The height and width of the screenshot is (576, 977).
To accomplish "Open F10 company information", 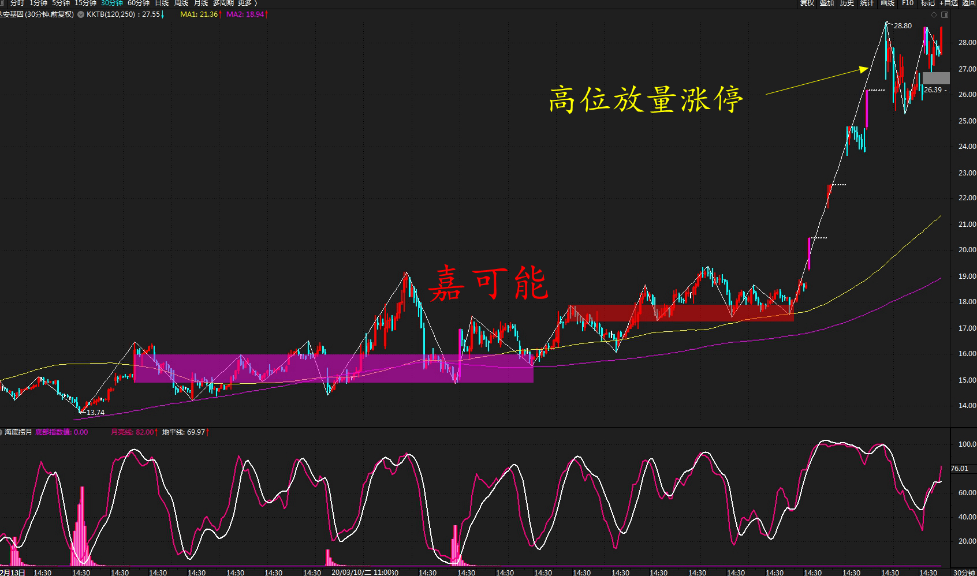I will 908,3.
